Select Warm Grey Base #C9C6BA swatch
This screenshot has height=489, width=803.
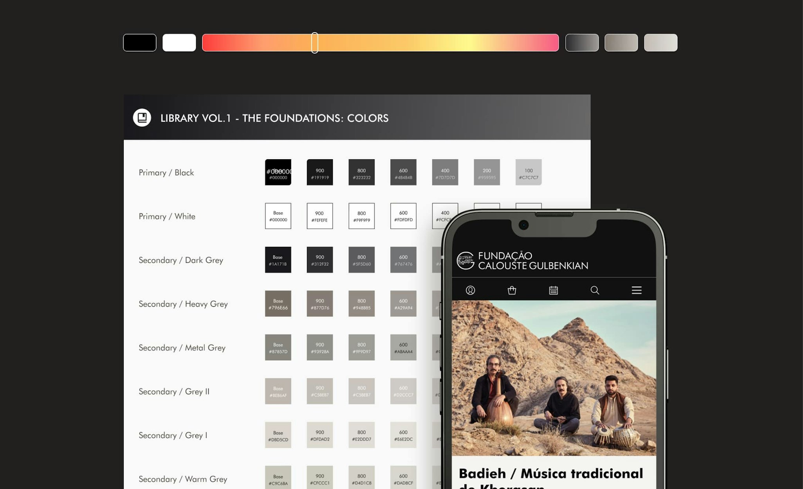[x=278, y=477]
